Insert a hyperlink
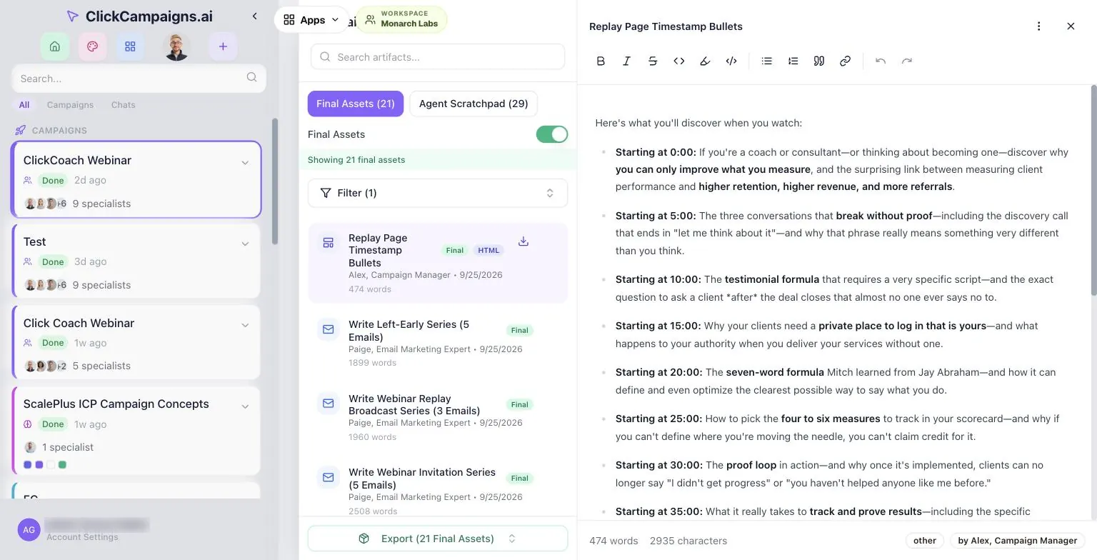Viewport: 1097px width, 560px height. click(845, 61)
